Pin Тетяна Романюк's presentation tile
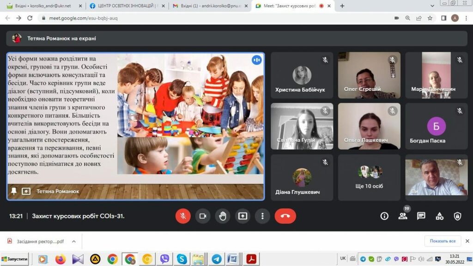Screen dimensions: 473x266 point(14,191)
